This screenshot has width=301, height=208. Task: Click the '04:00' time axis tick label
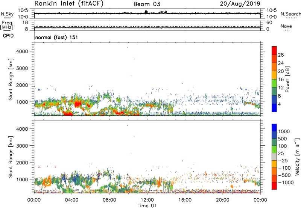pos(71,200)
